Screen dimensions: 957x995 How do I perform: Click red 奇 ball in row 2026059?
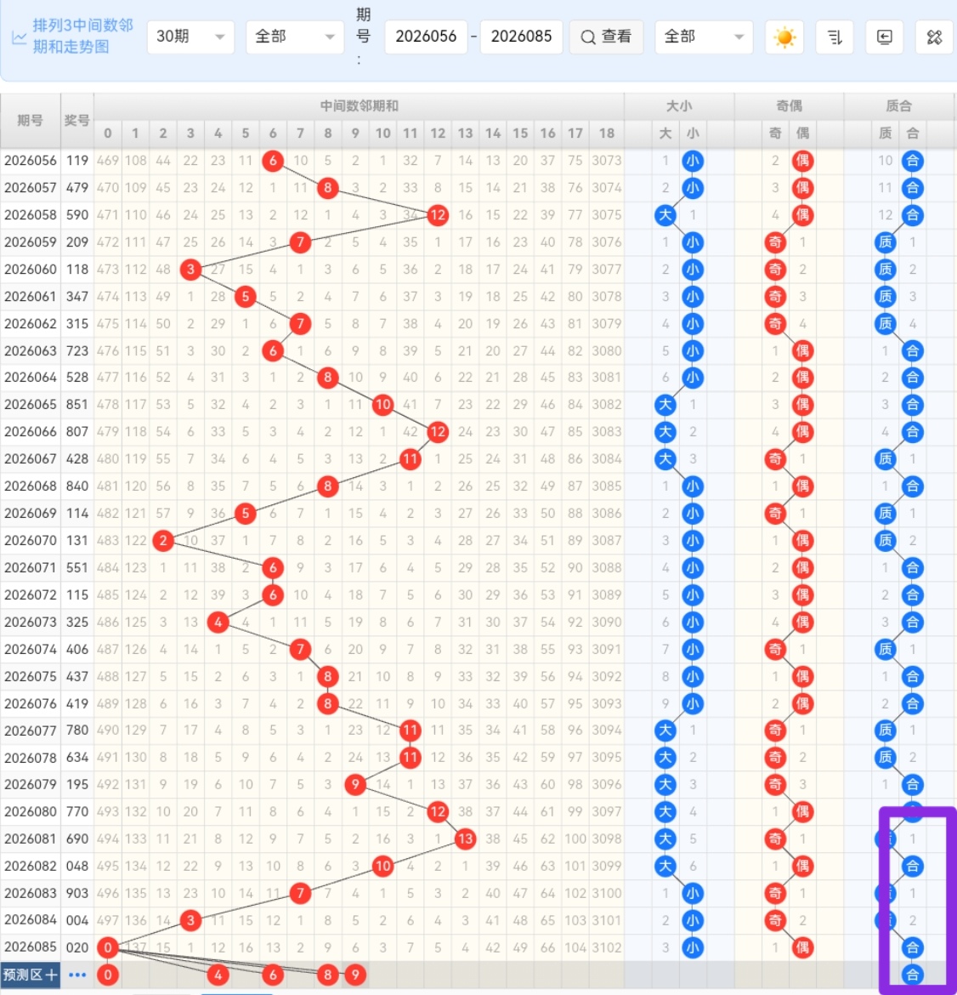point(775,242)
